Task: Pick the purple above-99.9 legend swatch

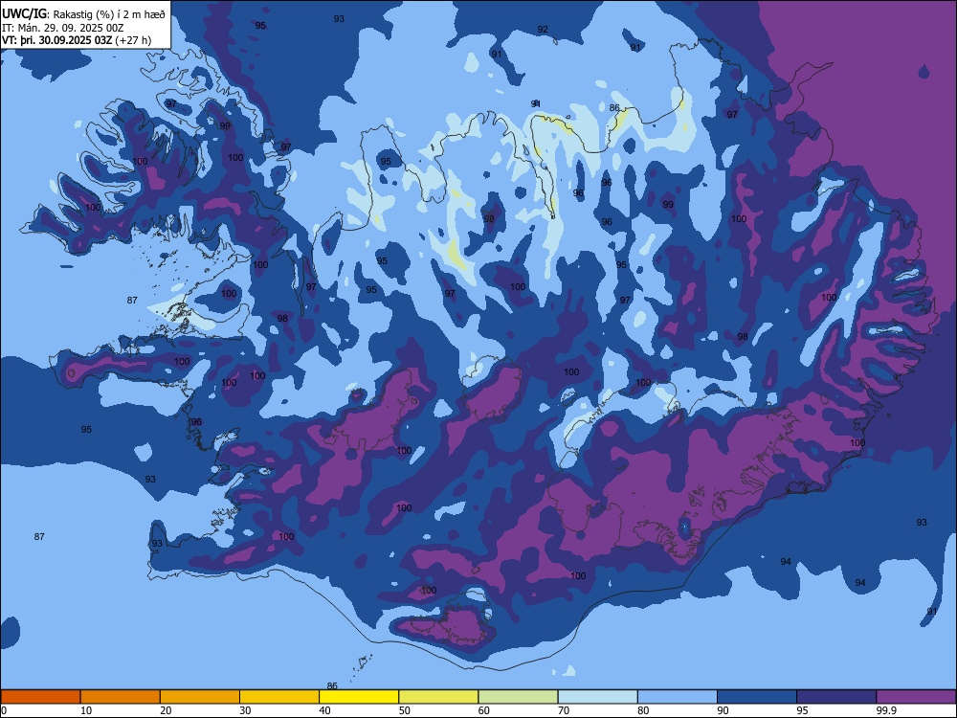Action: tap(917, 697)
